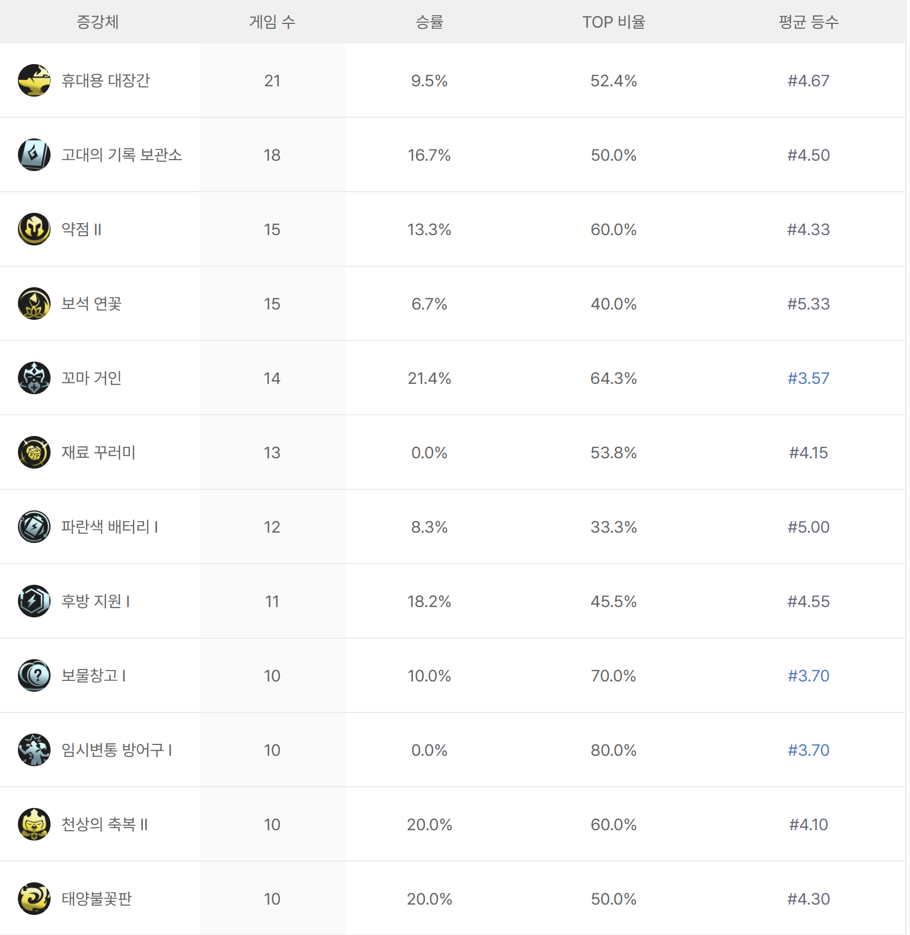Select the 임시변통 방어구 I icon
This screenshot has height=935, width=910.
click(34, 750)
